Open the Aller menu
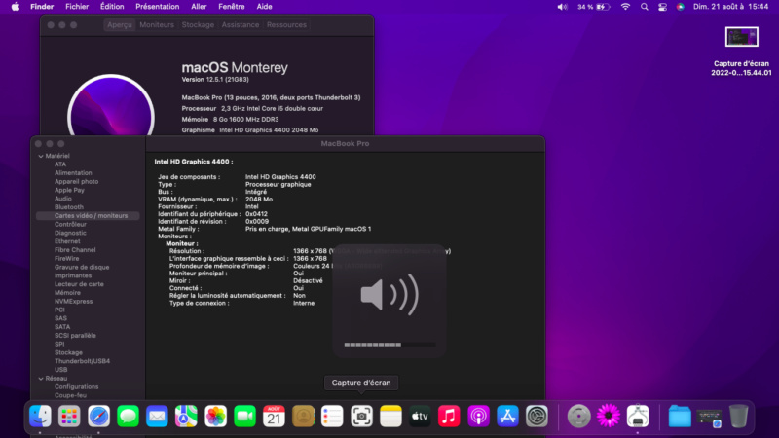This screenshot has width=779, height=438. coord(199,7)
